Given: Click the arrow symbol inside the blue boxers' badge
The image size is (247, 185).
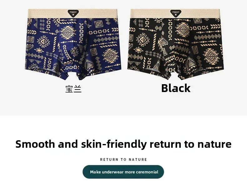Looking at the screenshot, I should (73, 15).
